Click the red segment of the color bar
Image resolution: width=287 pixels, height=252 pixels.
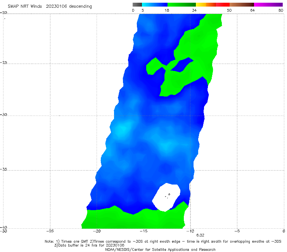coord(223,5)
